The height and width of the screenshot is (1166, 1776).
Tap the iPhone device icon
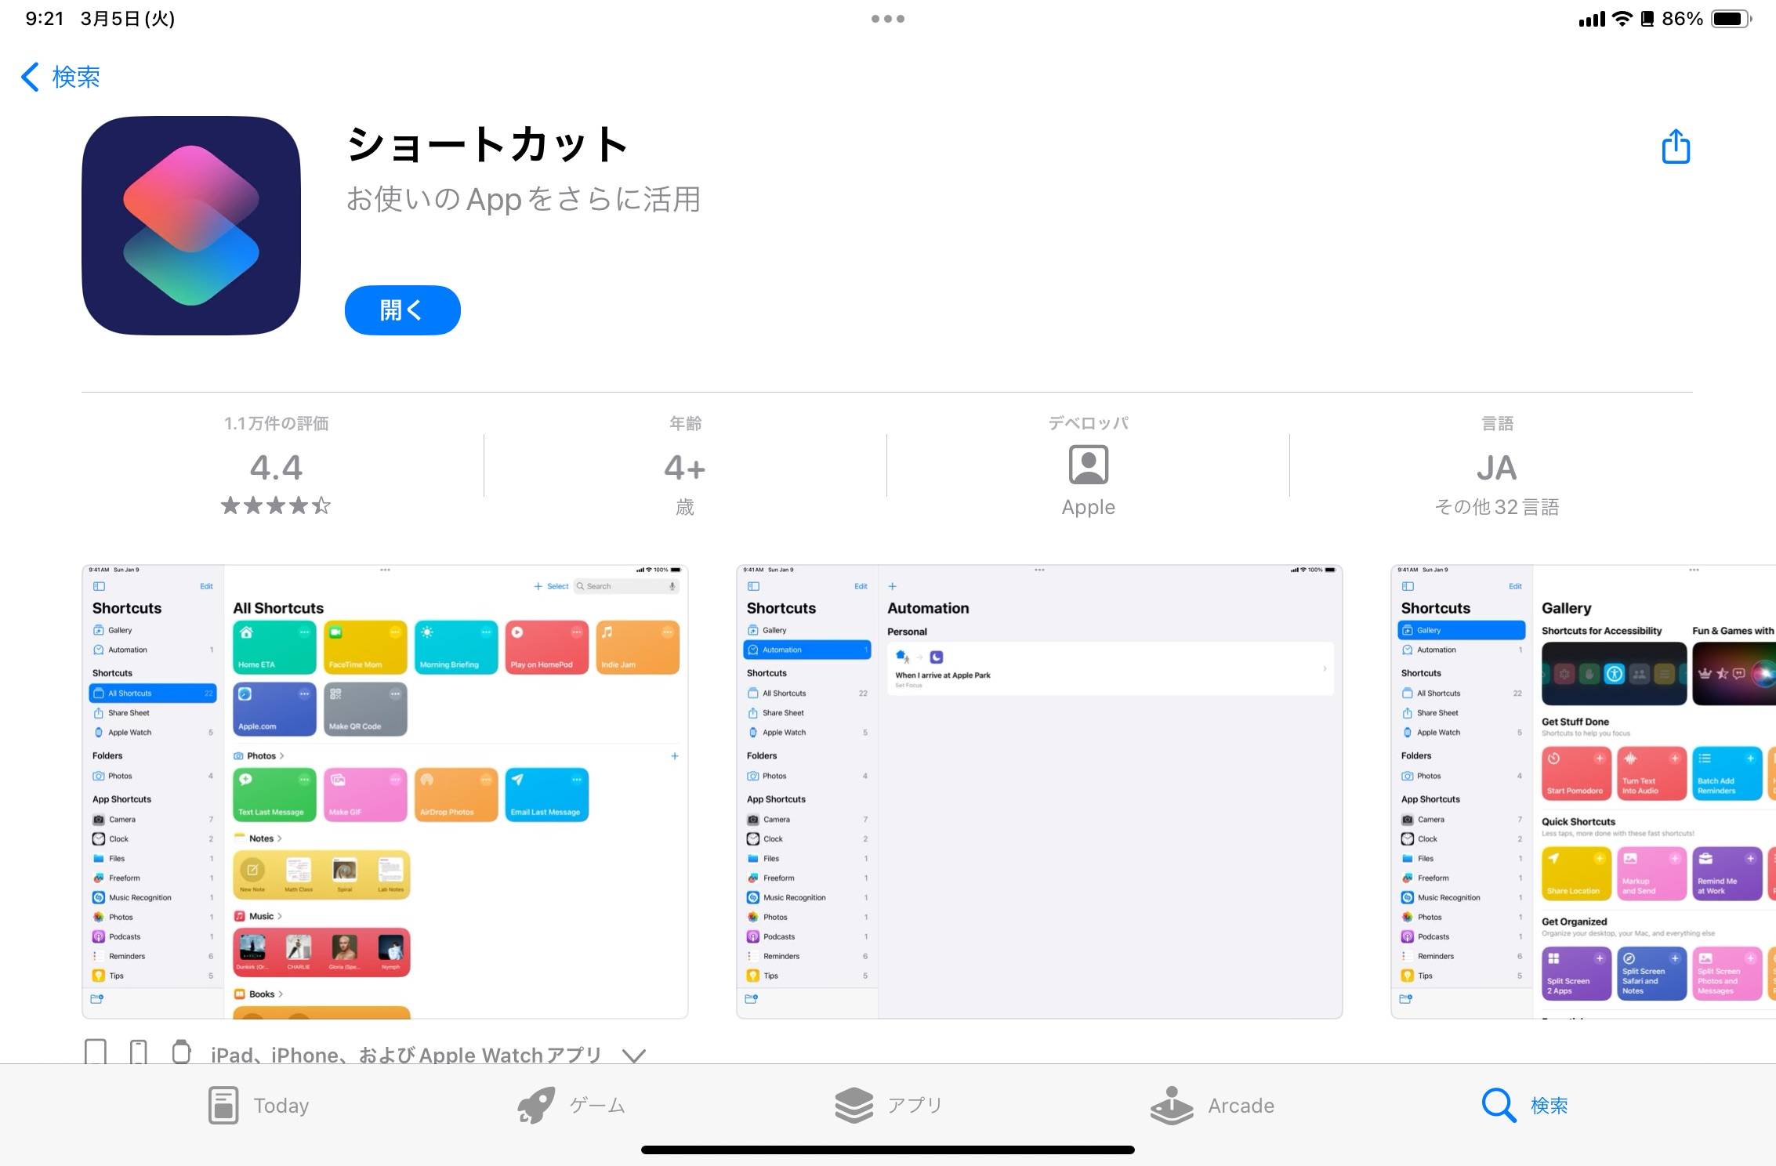click(139, 1052)
